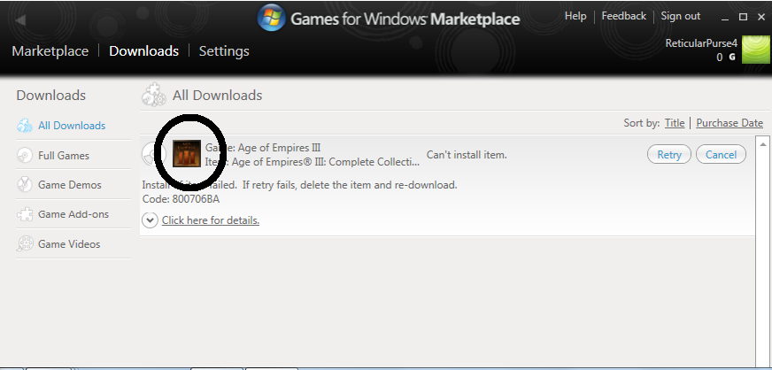Image resolution: width=772 pixels, height=370 pixels.
Task: Click the back arrow in title bar
Action: [20, 19]
